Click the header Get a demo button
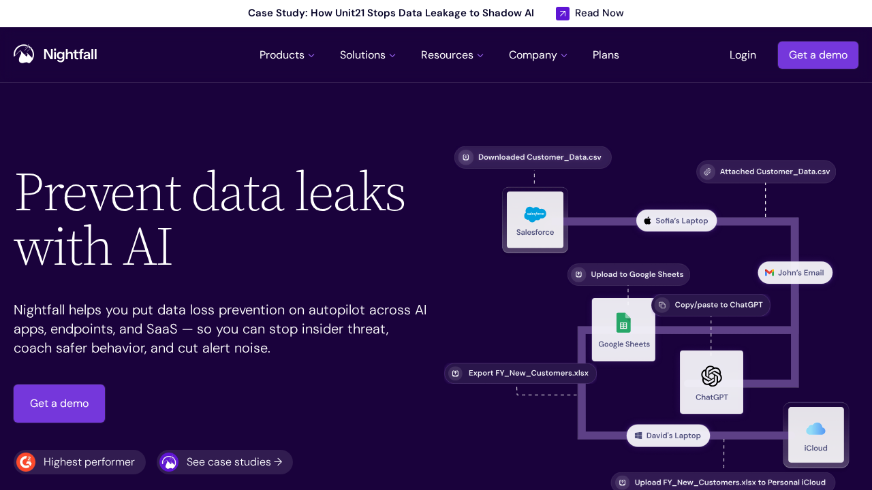Viewport: 872px width, 490px height. (x=817, y=55)
